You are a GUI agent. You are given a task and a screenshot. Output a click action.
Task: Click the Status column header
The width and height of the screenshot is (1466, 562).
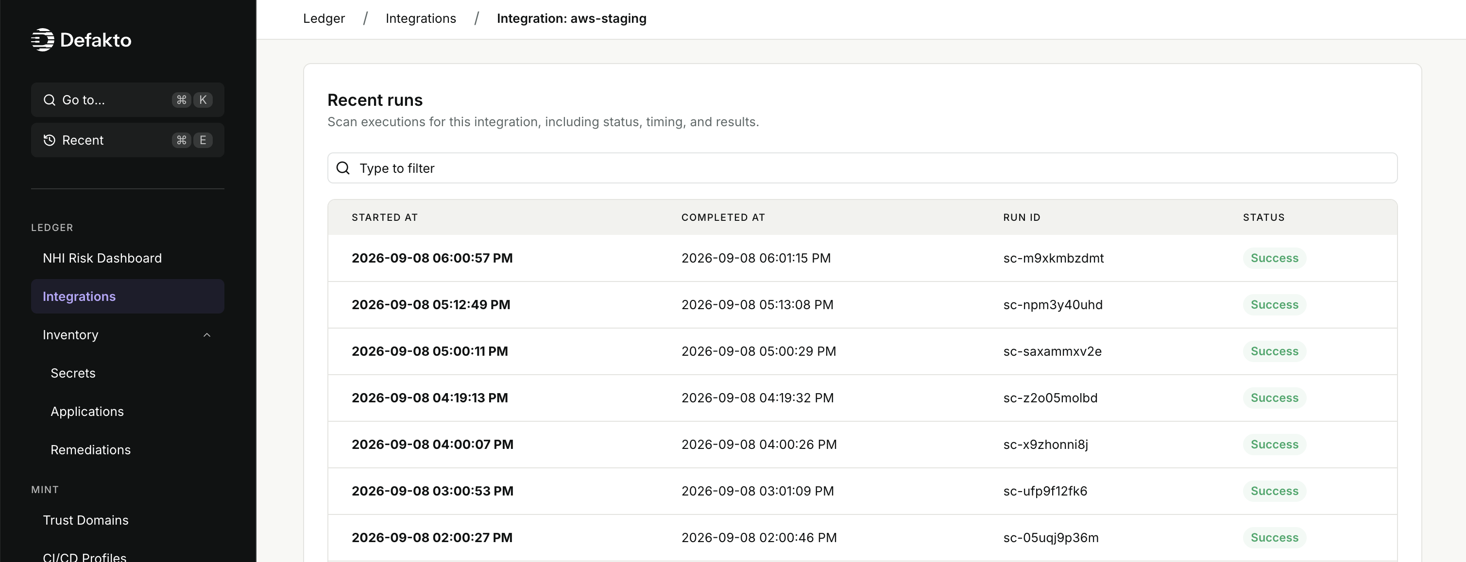click(x=1263, y=217)
